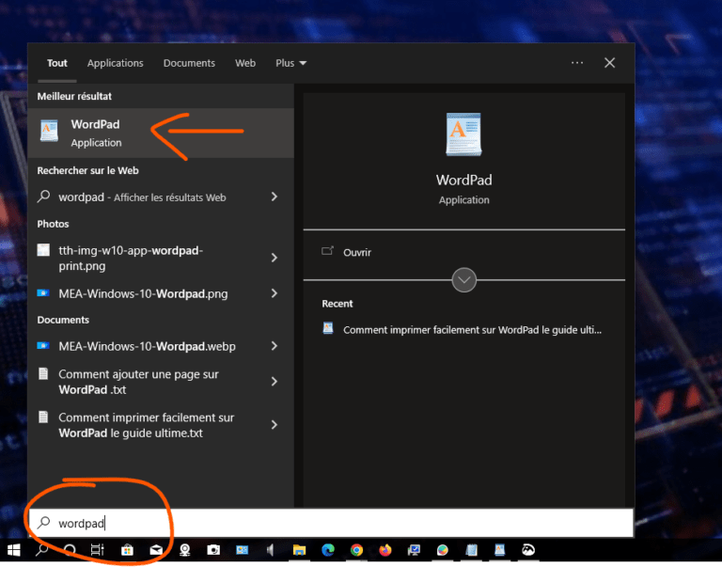Open Task View on the taskbar

[97, 550]
